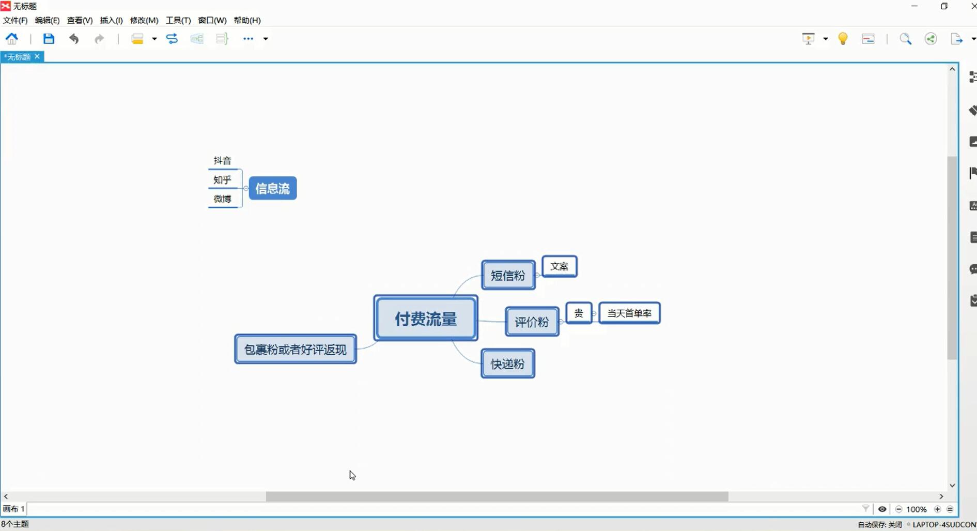977x531 pixels.
Task: Toggle the filter funnel in status bar
Action: (866, 509)
